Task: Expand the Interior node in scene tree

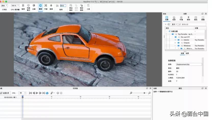Action: (x=175, y=40)
